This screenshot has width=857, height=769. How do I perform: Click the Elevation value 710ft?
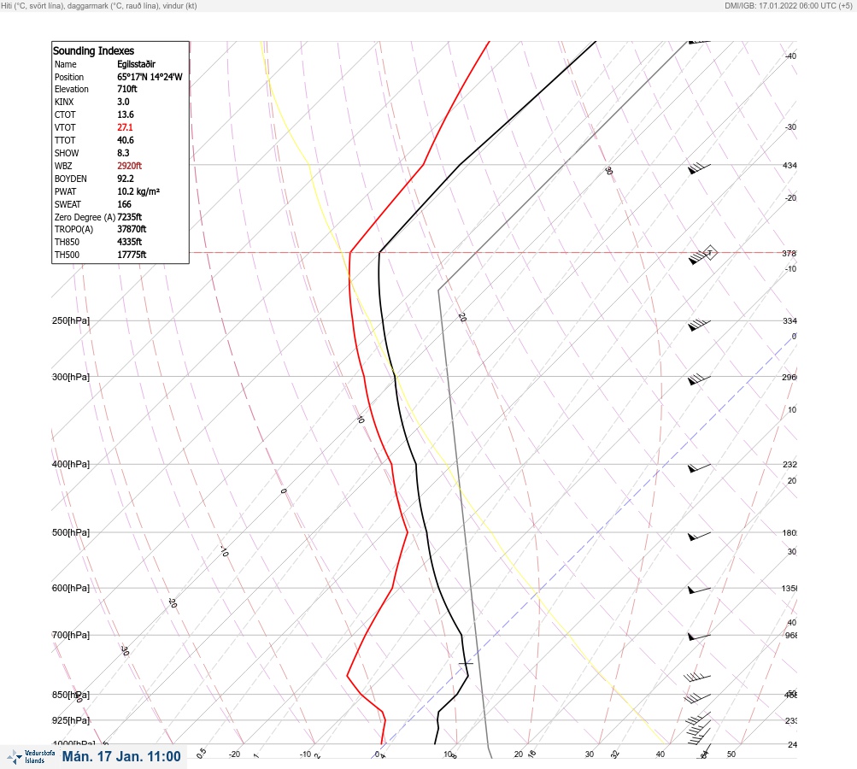pos(126,89)
